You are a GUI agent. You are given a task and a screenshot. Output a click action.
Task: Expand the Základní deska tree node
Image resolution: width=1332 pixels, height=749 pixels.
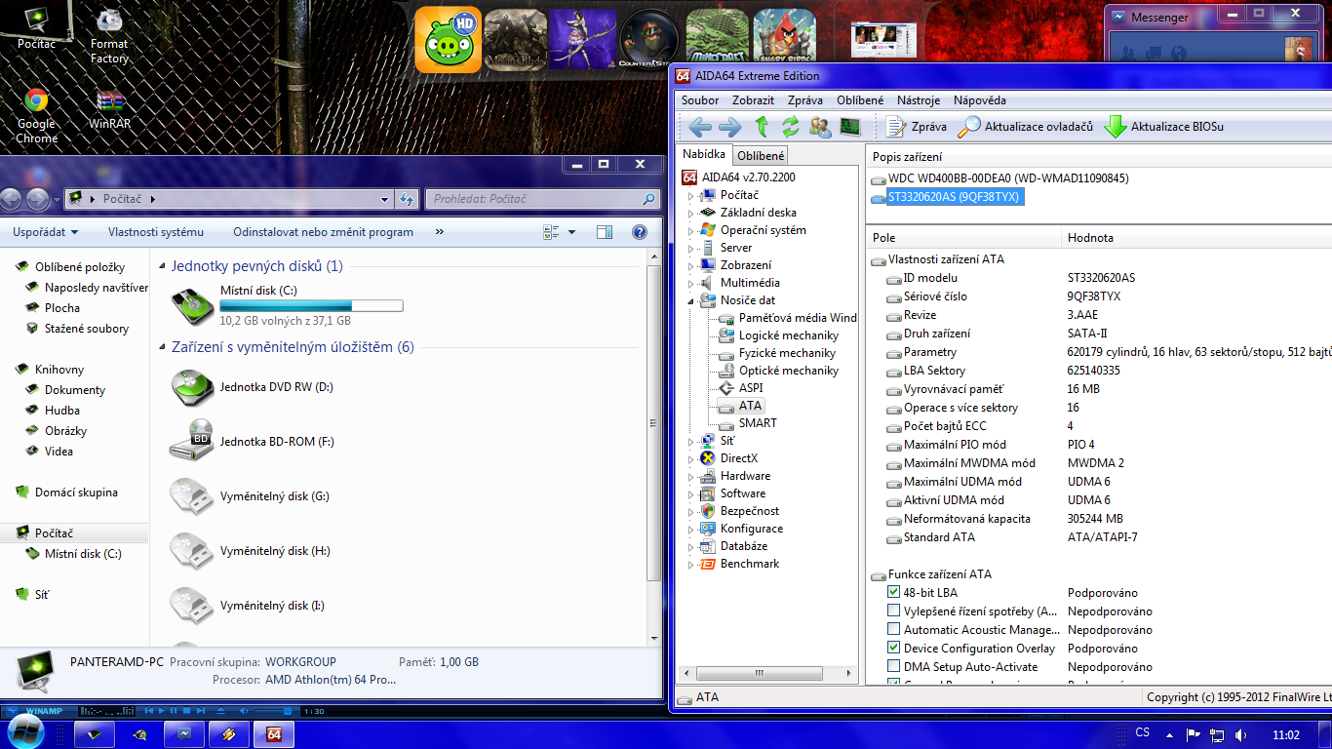pyautogui.click(x=691, y=213)
